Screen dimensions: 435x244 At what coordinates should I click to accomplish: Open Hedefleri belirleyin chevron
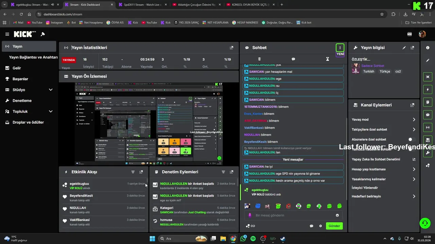(x=414, y=196)
